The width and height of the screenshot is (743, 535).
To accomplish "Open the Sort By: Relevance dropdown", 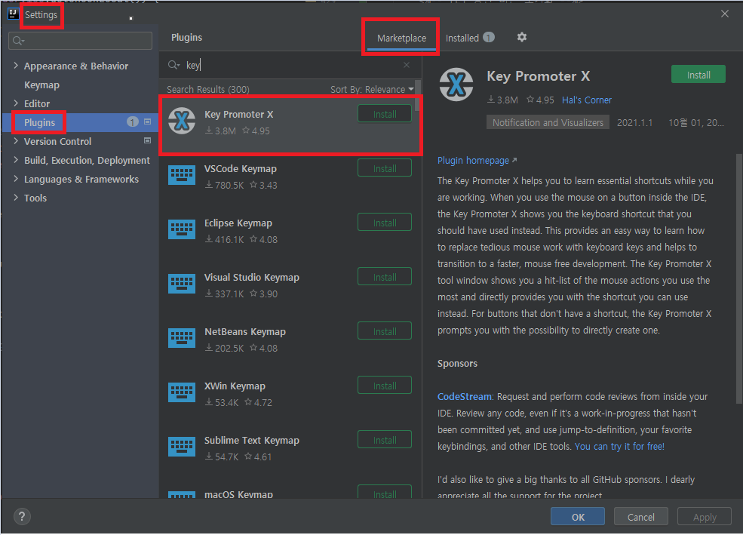I will coord(372,89).
